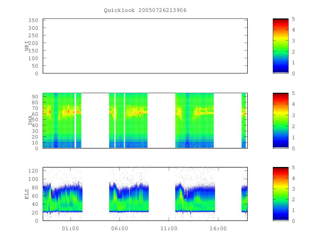The image size is (330, 248).
Task: Click the Quicklook 20050726213906 plot title
Action: [145, 10]
